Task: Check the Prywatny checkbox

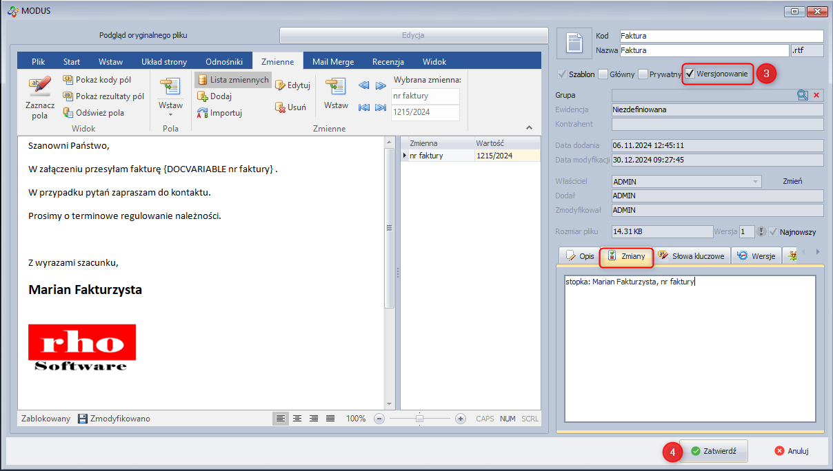Action: (x=643, y=74)
